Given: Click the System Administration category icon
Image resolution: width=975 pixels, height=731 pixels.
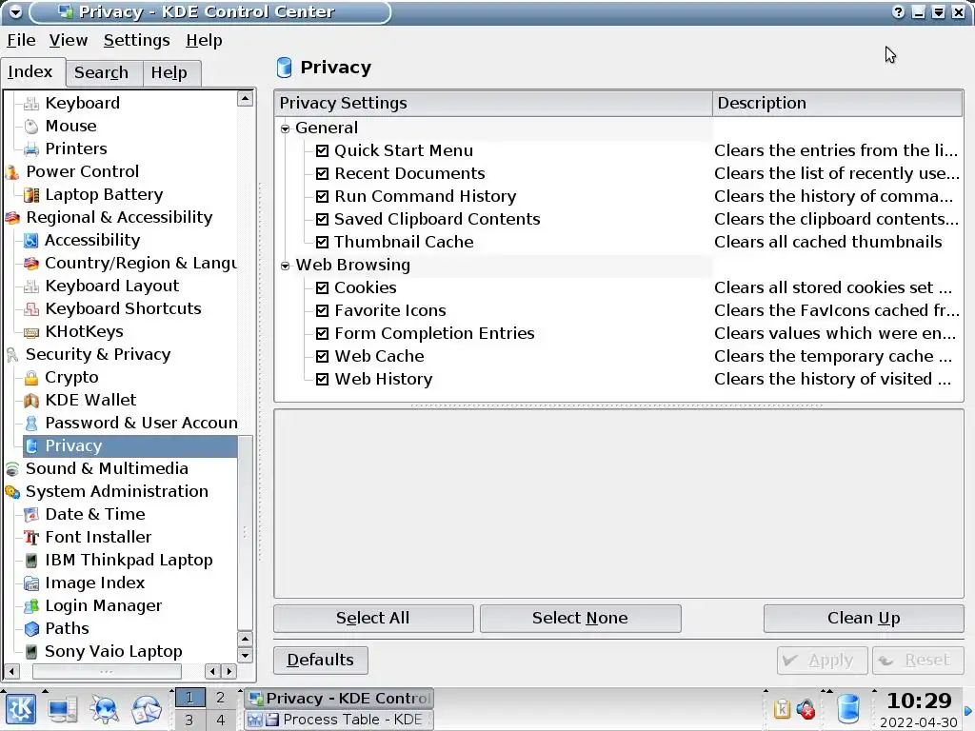Looking at the screenshot, I should [x=12, y=492].
